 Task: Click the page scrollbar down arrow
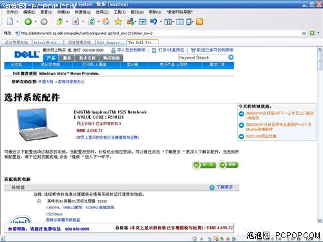point(320,220)
